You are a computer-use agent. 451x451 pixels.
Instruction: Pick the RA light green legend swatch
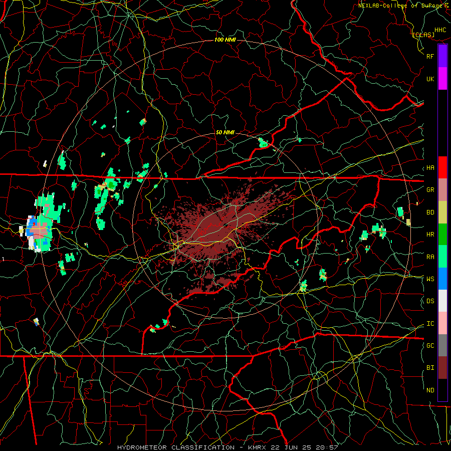coord(442,257)
